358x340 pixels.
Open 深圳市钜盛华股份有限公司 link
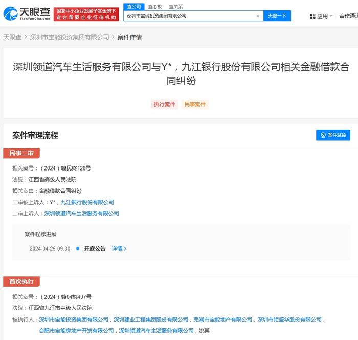point(289,320)
